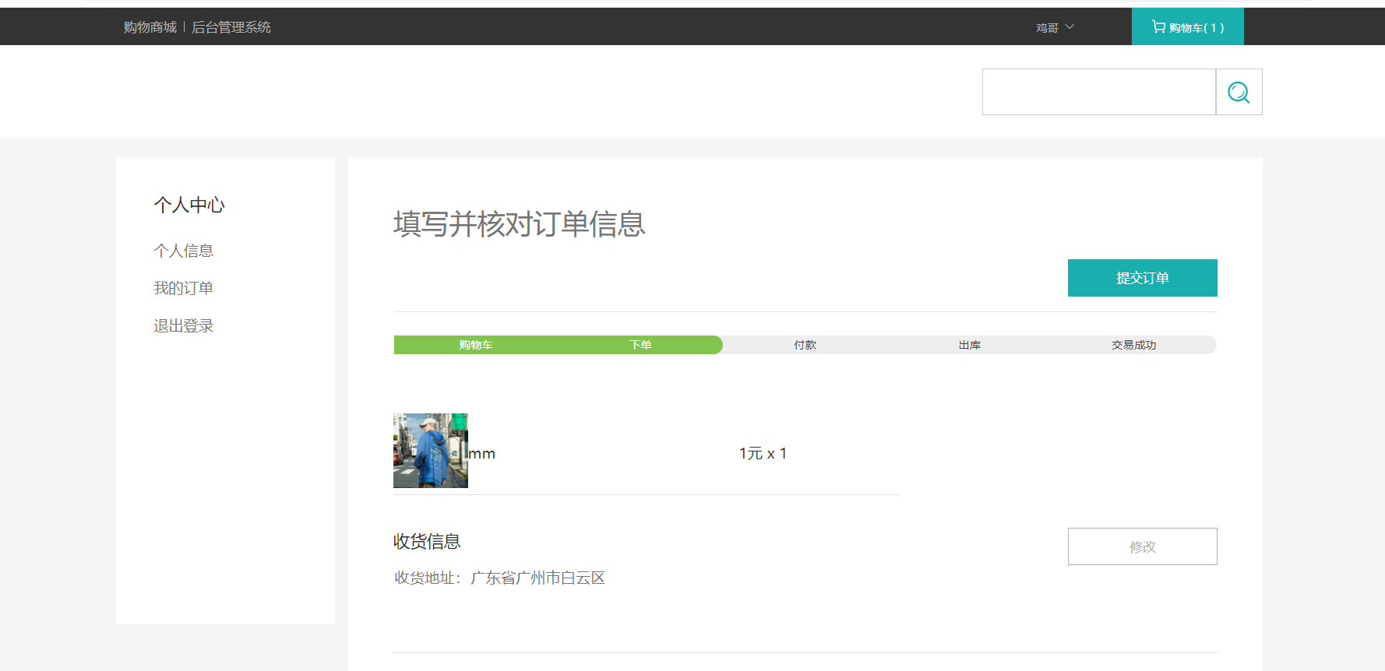Click the search magnifier icon button
1385x671 pixels.
pyautogui.click(x=1239, y=92)
